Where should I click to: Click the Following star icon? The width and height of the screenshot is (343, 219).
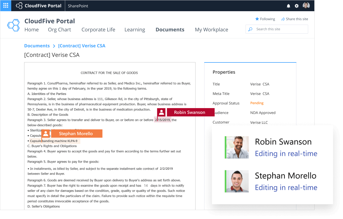257,19
